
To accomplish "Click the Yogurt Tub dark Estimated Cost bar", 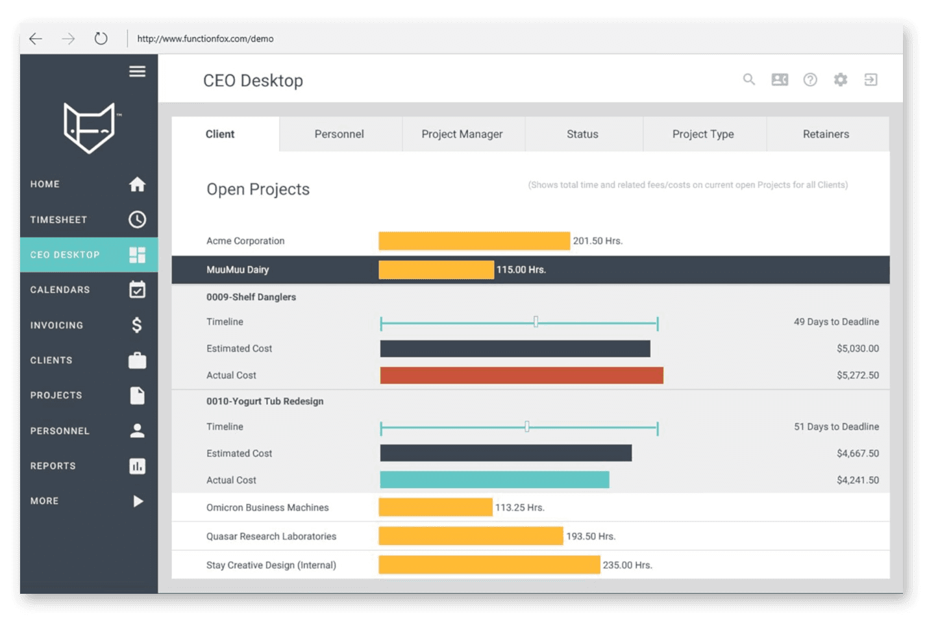I will pyautogui.click(x=506, y=453).
